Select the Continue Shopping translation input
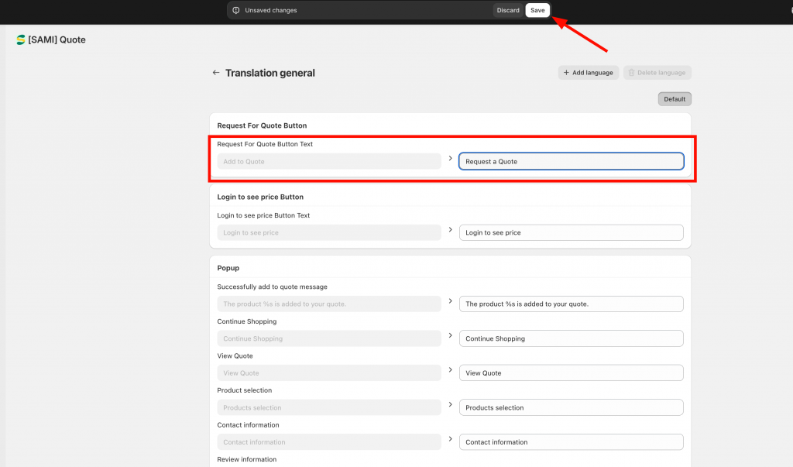Screen dimensions: 793x467 (x=572, y=338)
